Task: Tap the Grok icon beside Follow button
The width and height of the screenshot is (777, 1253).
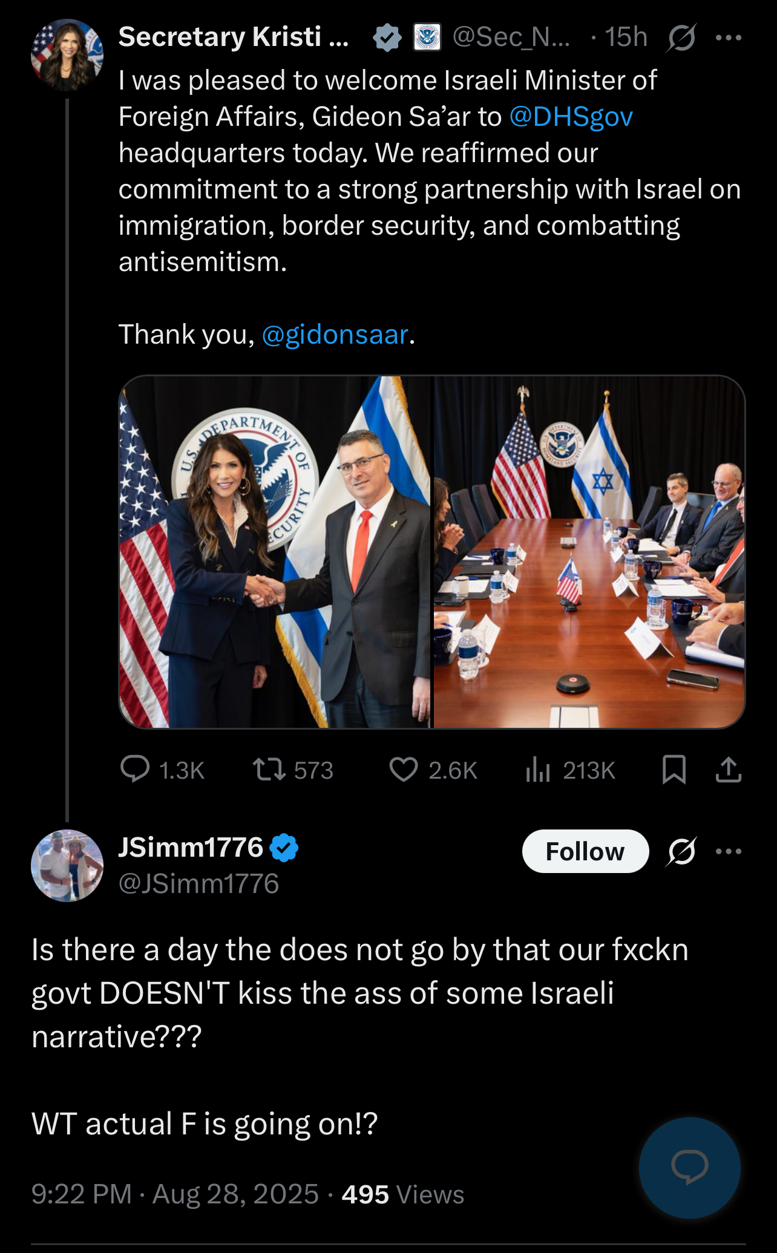Action: coord(682,851)
